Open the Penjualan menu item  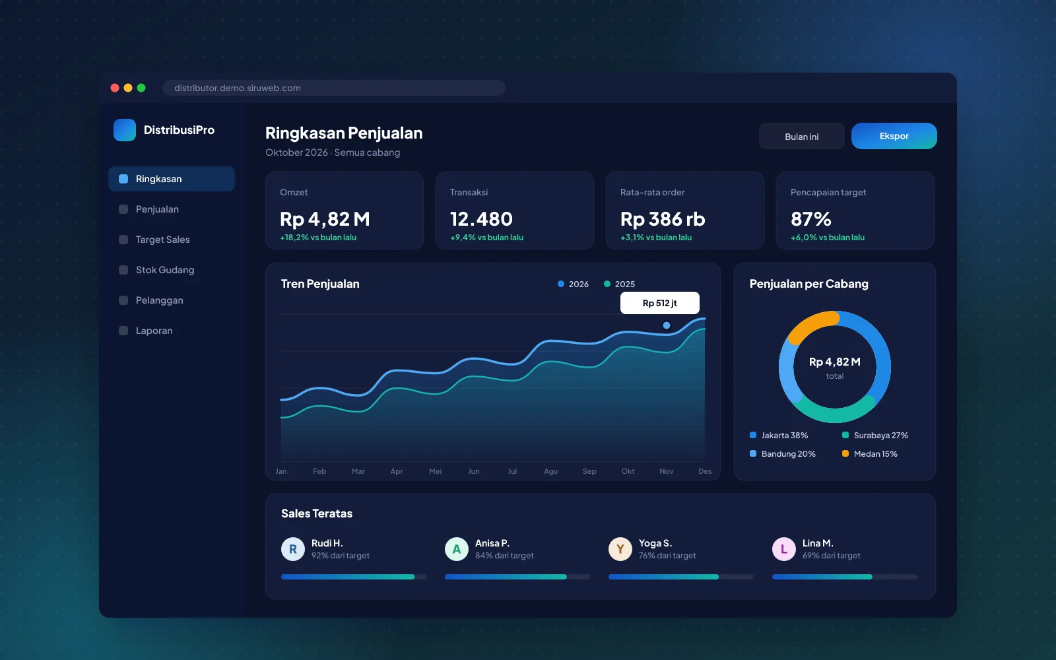pyautogui.click(x=172, y=209)
